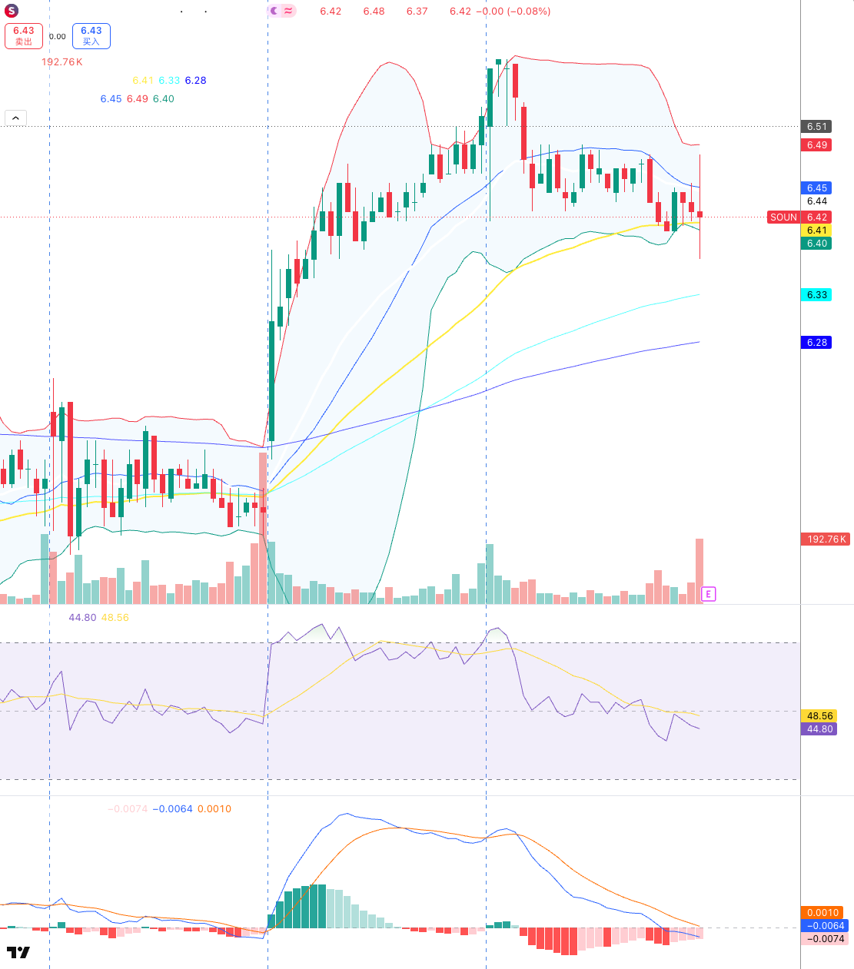
Task: Click the purple moon after-hours session icon
Action: 274,11
